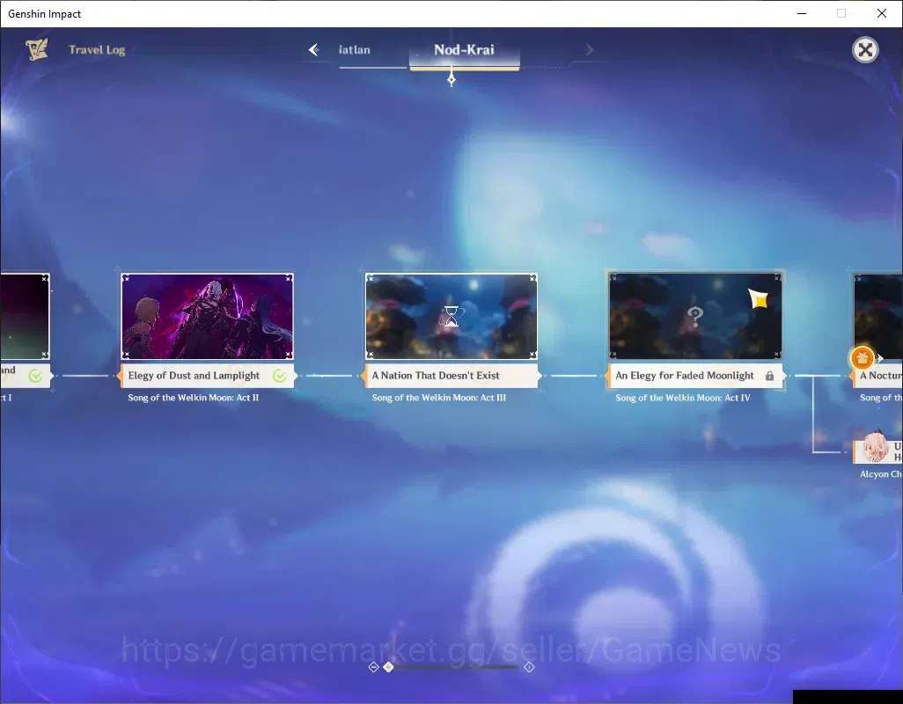Click the question mark icon on Act IV image
This screenshot has height=704, width=903.
[695, 316]
